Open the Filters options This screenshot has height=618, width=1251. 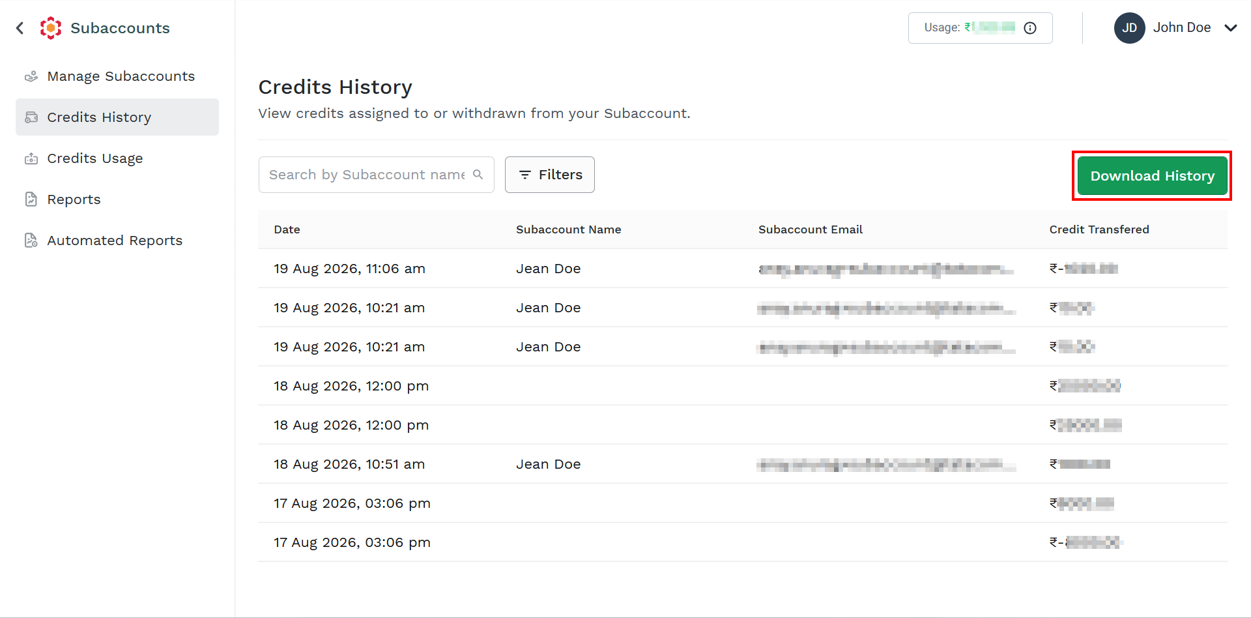point(550,175)
